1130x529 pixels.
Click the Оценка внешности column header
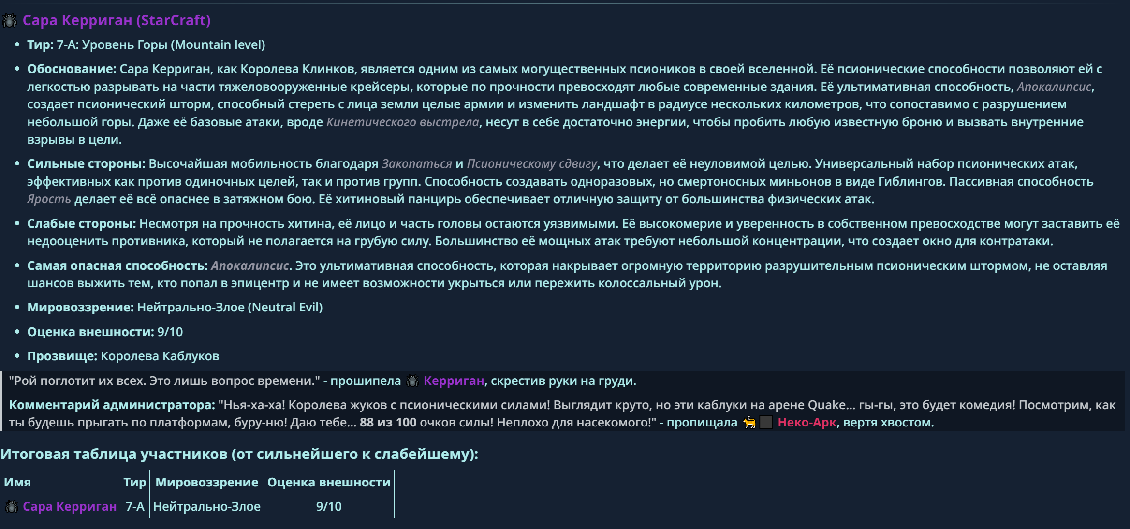coord(329,482)
